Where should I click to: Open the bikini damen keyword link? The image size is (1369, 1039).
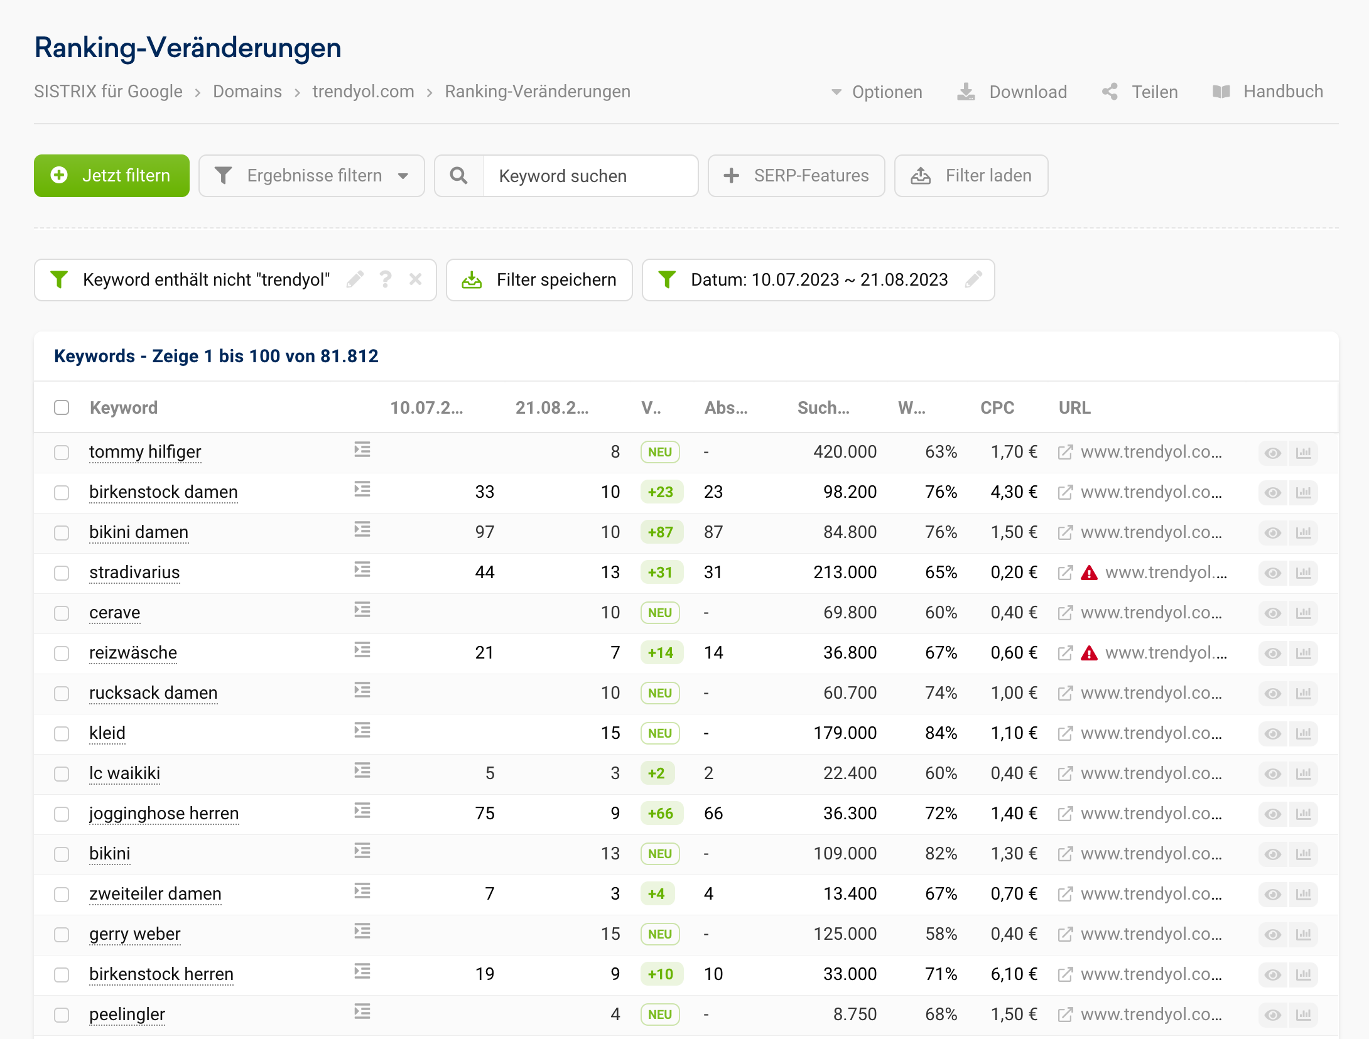coord(139,532)
